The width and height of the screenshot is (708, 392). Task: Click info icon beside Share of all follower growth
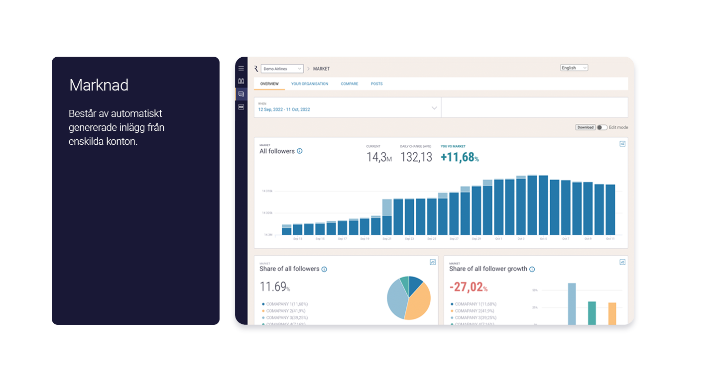coord(532,269)
